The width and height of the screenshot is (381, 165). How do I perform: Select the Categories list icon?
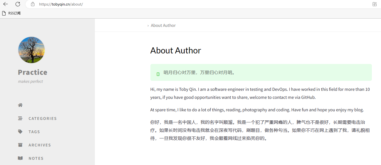[x=20, y=118]
